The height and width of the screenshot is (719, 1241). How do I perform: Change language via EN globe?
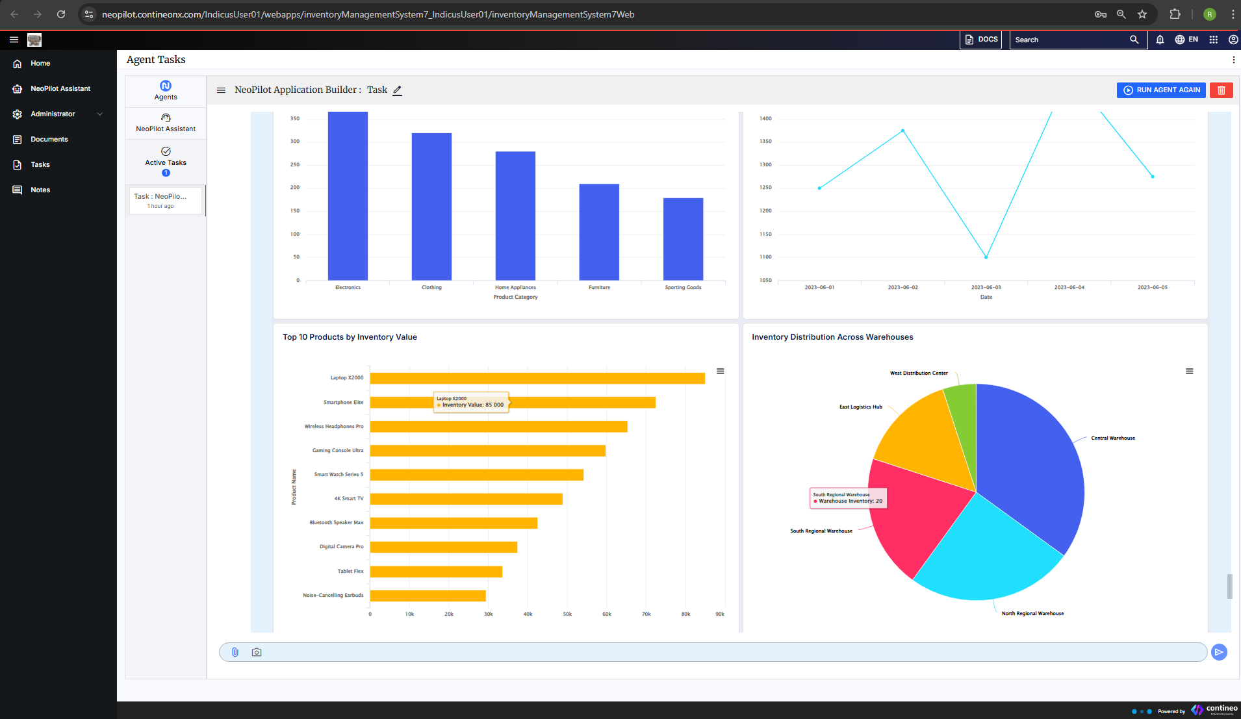click(1186, 40)
